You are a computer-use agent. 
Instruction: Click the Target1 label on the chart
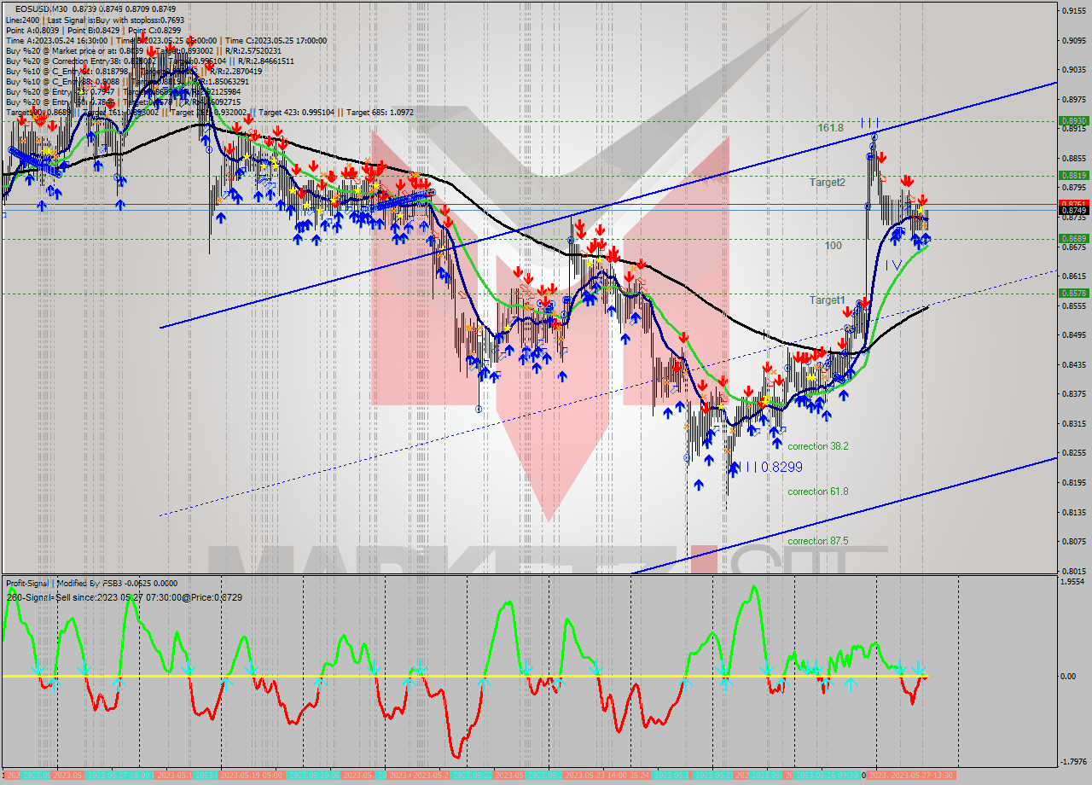point(828,299)
